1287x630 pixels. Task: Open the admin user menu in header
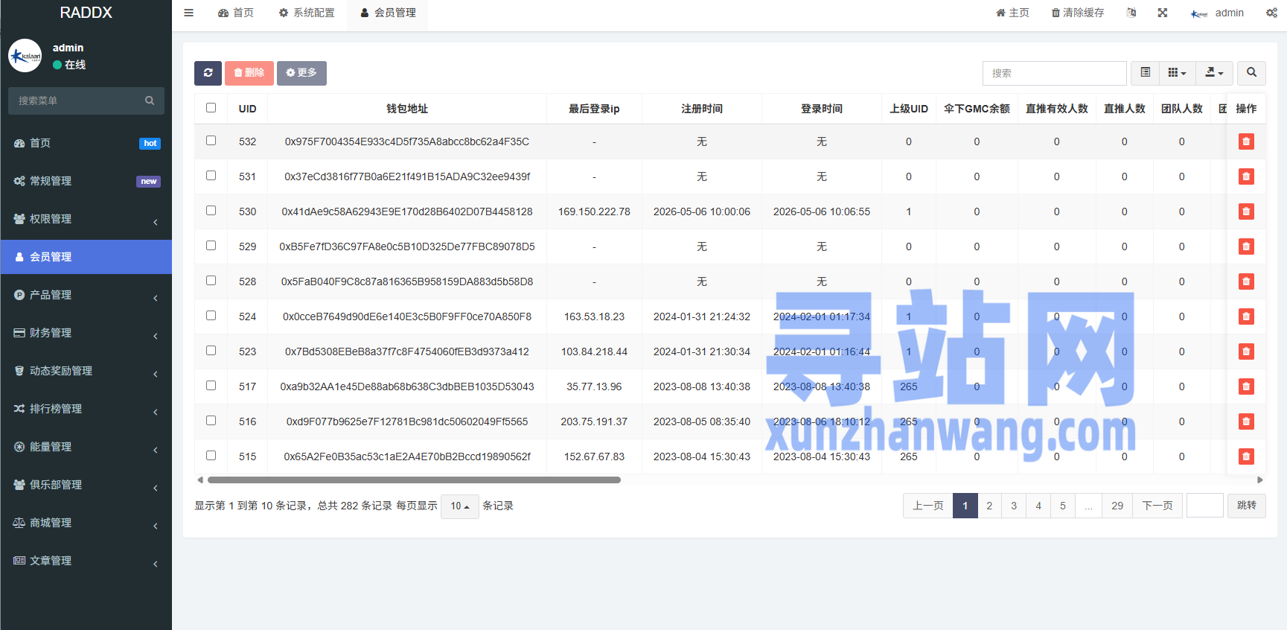click(1218, 13)
